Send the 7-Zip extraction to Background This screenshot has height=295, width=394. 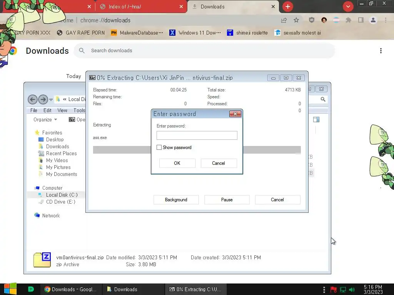pyautogui.click(x=176, y=200)
